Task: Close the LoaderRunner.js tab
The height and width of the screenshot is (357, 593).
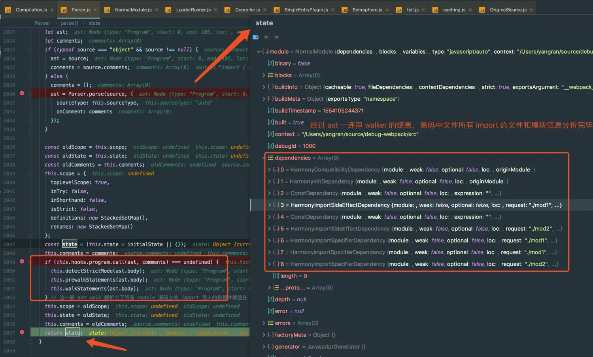Action: click(x=215, y=10)
